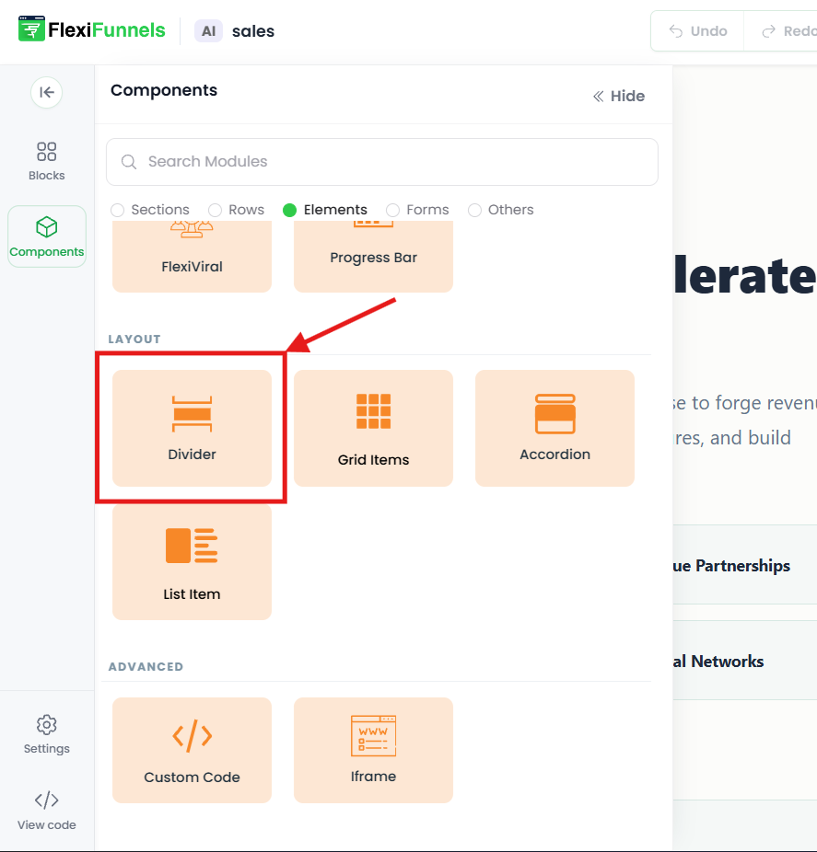Click the Undo button
The height and width of the screenshot is (852, 817).
tap(698, 31)
